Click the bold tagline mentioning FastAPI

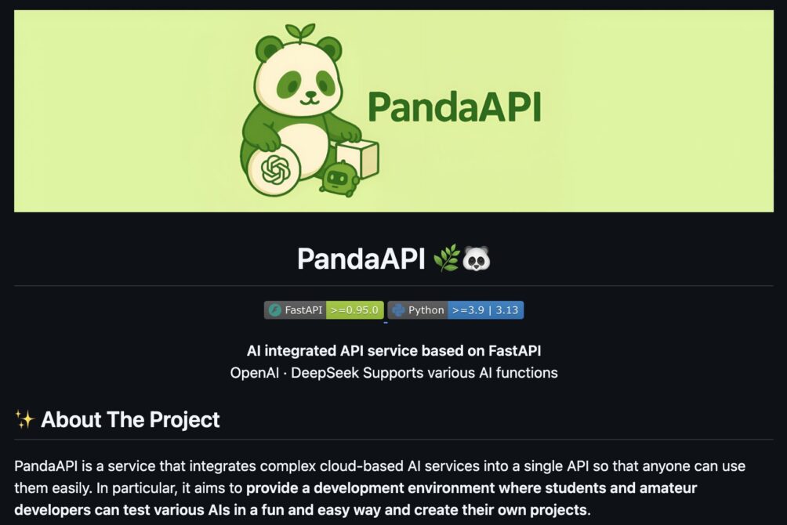(394, 351)
